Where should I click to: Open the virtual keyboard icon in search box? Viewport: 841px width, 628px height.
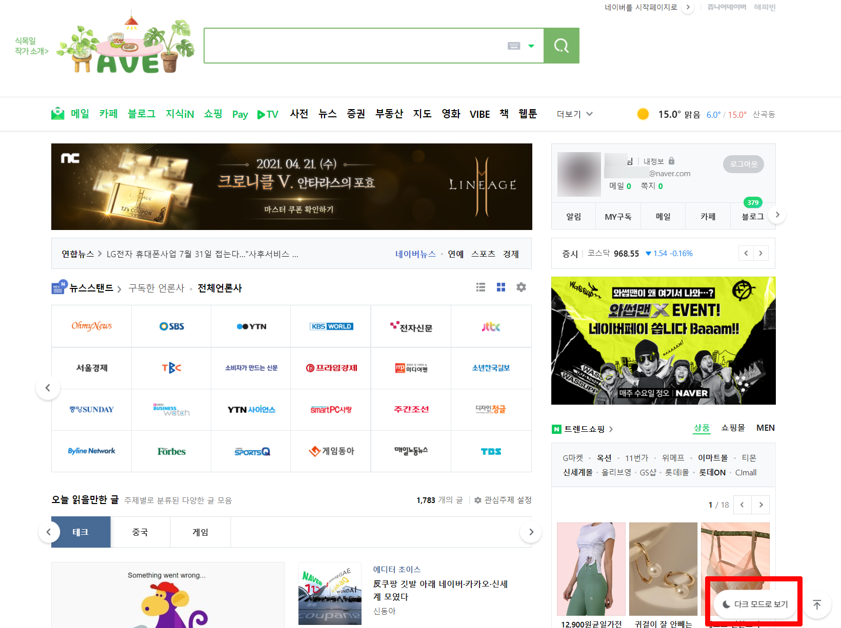tap(514, 46)
